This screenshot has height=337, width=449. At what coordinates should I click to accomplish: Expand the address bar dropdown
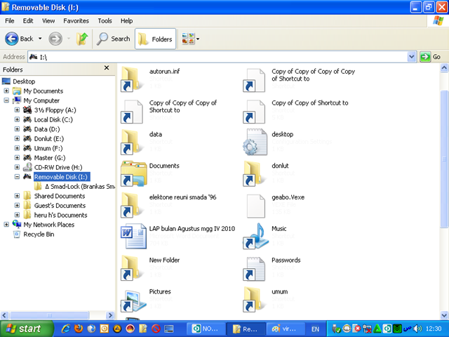413,57
